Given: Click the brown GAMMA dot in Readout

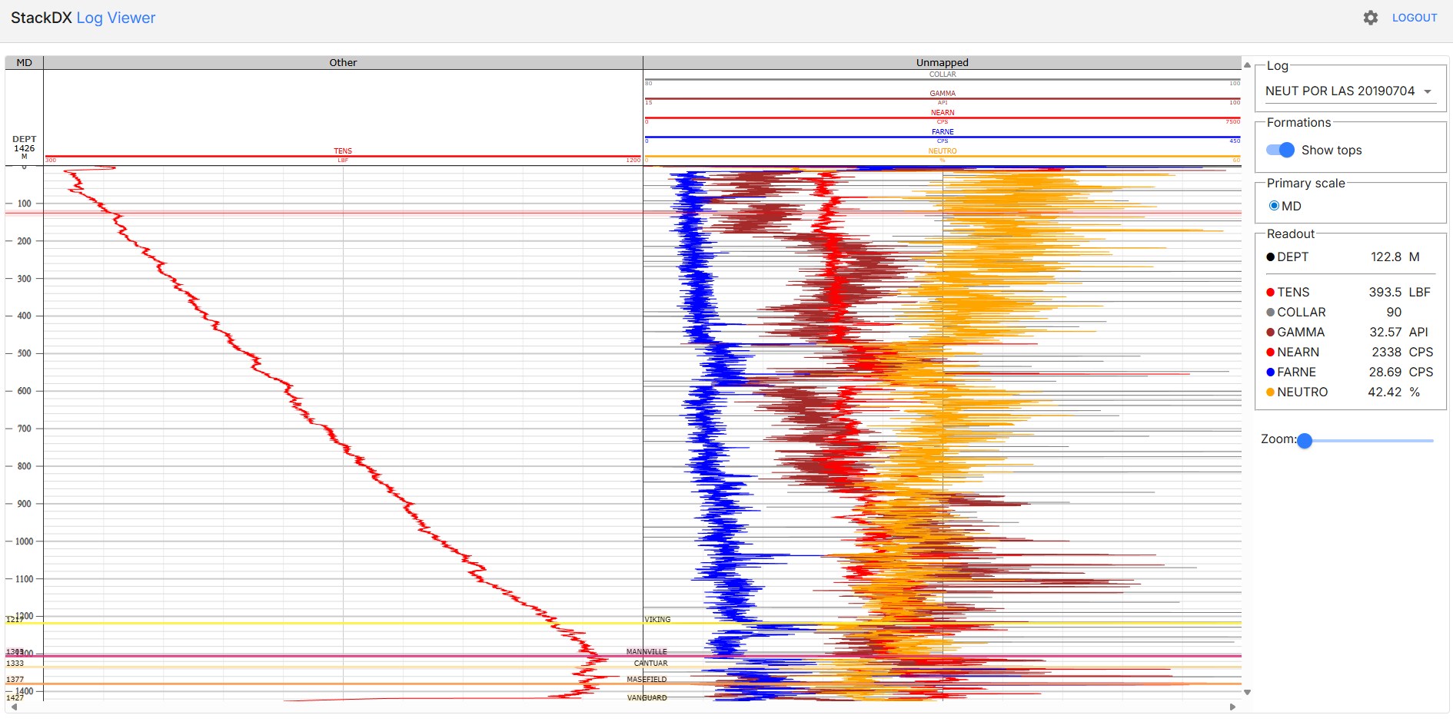Looking at the screenshot, I should click(x=1270, y=333).
